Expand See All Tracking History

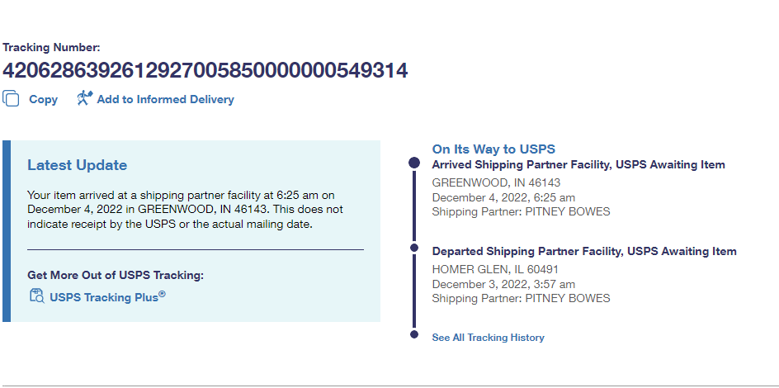point(488,338)
